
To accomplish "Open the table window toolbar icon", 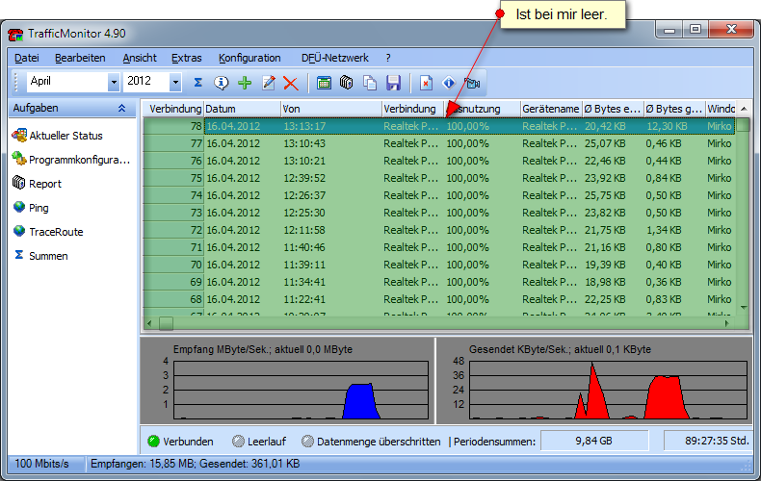I will [x=324, y=83].
